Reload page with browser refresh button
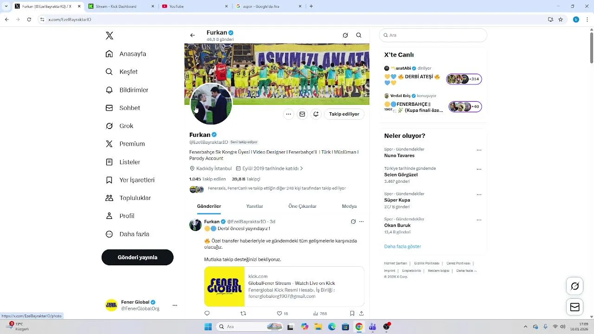The image size is (594, 334). click(x=29, y=19)
